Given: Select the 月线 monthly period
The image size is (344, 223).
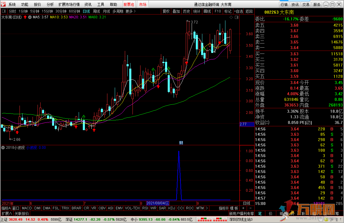Looking at the screenshot, I should (x=106, y=11).
